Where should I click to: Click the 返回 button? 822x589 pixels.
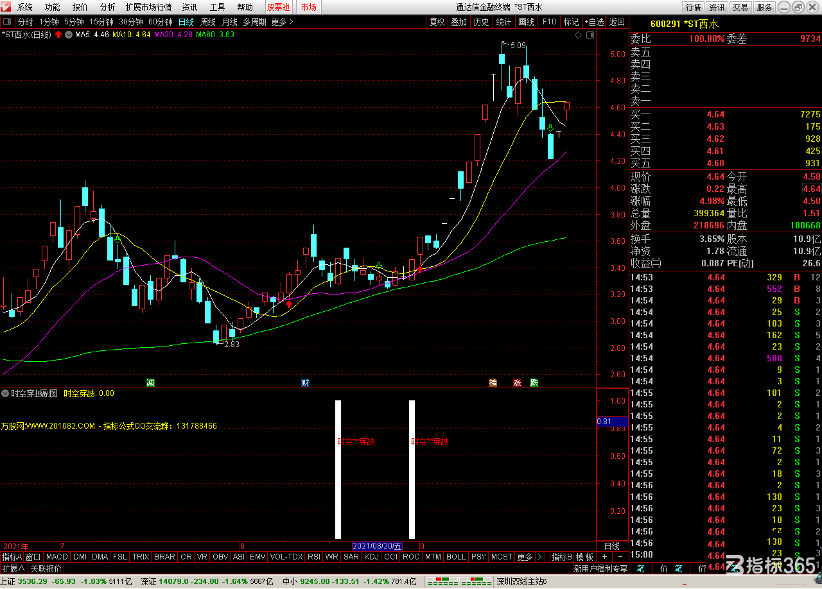[x=616, y=22]
